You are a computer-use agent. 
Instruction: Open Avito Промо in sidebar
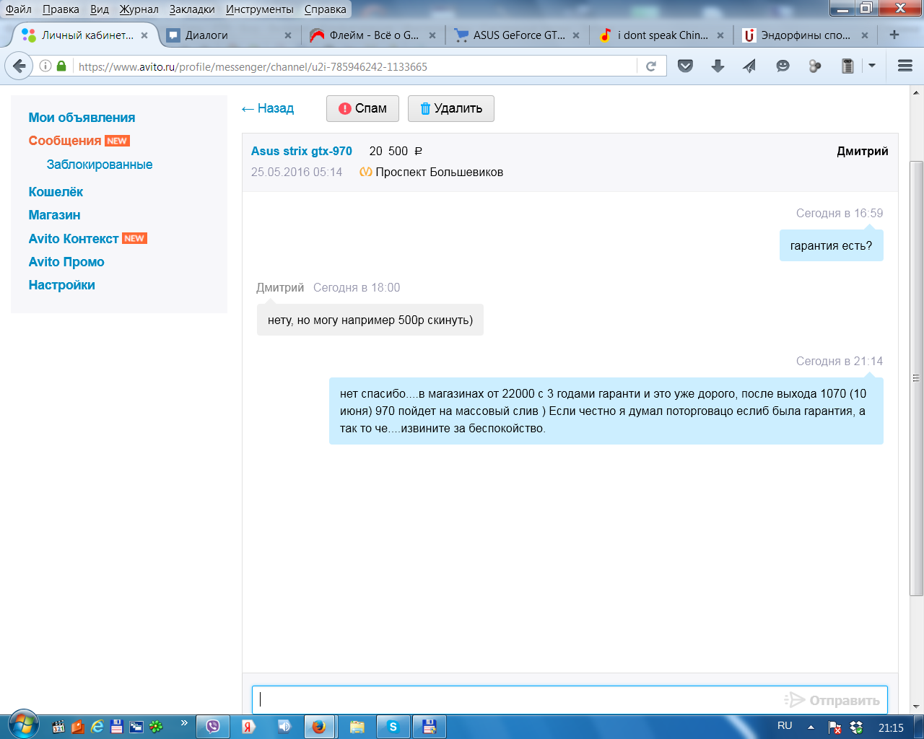click(x=66, y=262)
